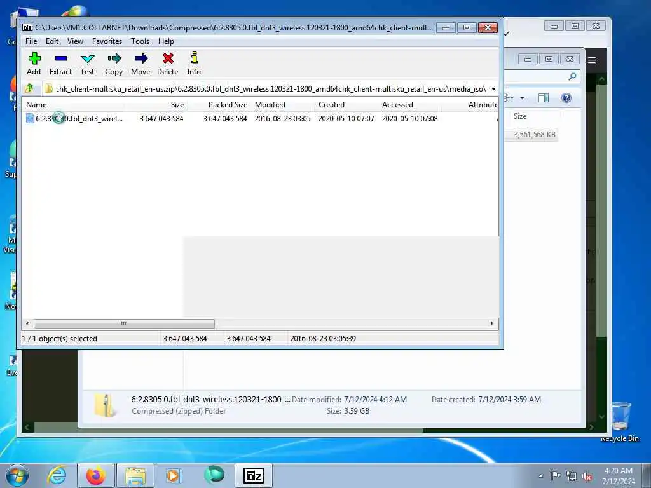Click the network tray icon
This screenshot has width=651, height=488.
(572, 476)
